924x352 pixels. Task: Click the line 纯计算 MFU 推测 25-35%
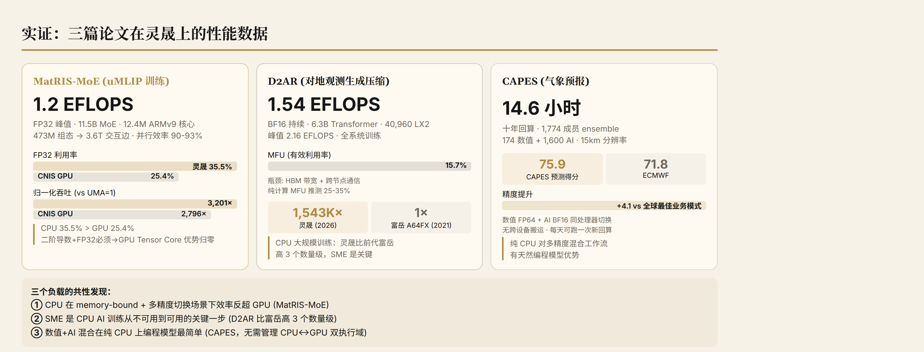(x=309, y=191)
